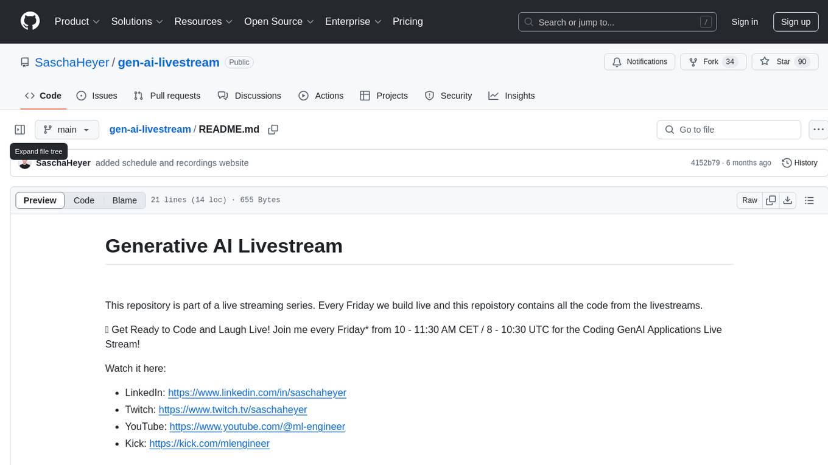Expand the Solutions menu
The height and width of the screenshot is (465, 828).
(x=138, y=21)
